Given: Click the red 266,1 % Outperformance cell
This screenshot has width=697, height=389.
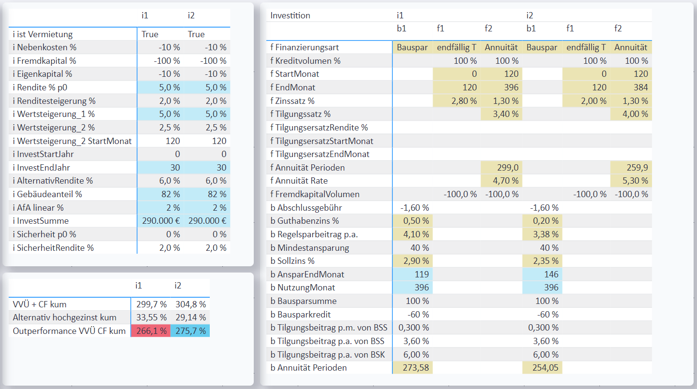Looking at the screenshot, I should click(x=151, y=331).
